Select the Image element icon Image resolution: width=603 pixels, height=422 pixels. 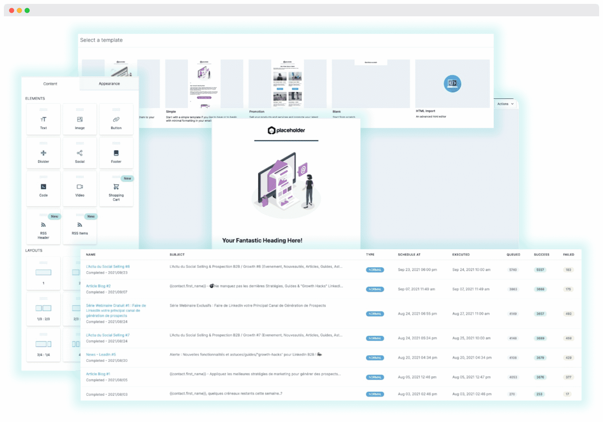80,119
